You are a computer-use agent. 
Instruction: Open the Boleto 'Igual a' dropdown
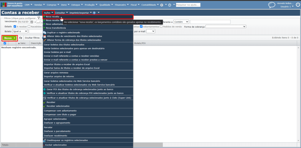(x=20, y=31)
